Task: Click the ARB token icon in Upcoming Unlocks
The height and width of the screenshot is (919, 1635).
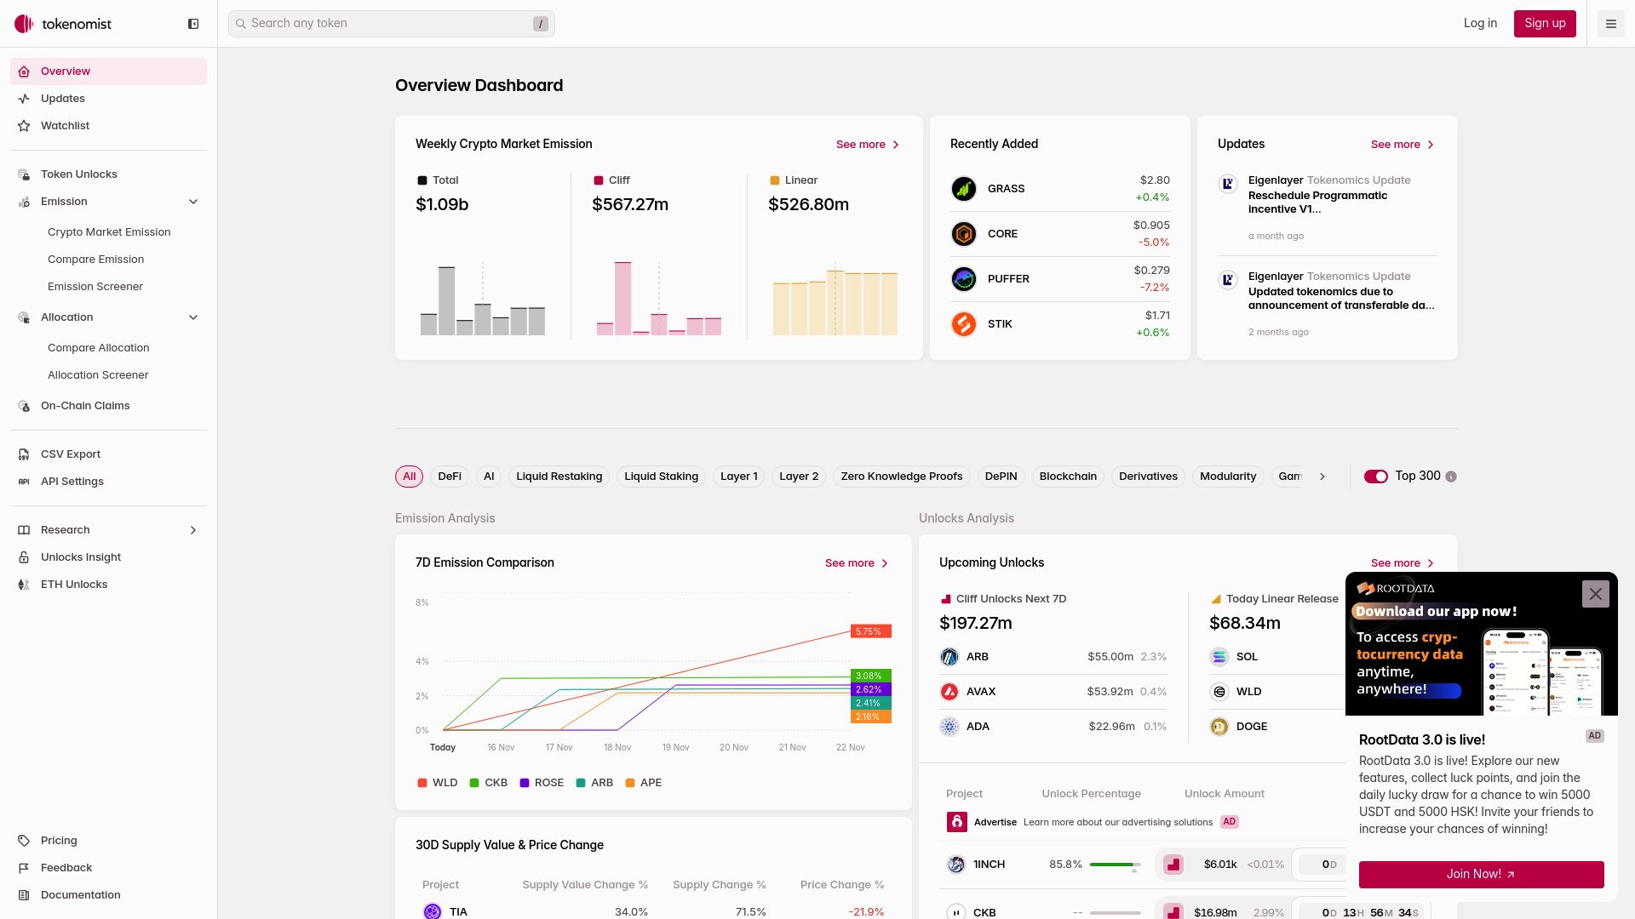Action: 949,657
